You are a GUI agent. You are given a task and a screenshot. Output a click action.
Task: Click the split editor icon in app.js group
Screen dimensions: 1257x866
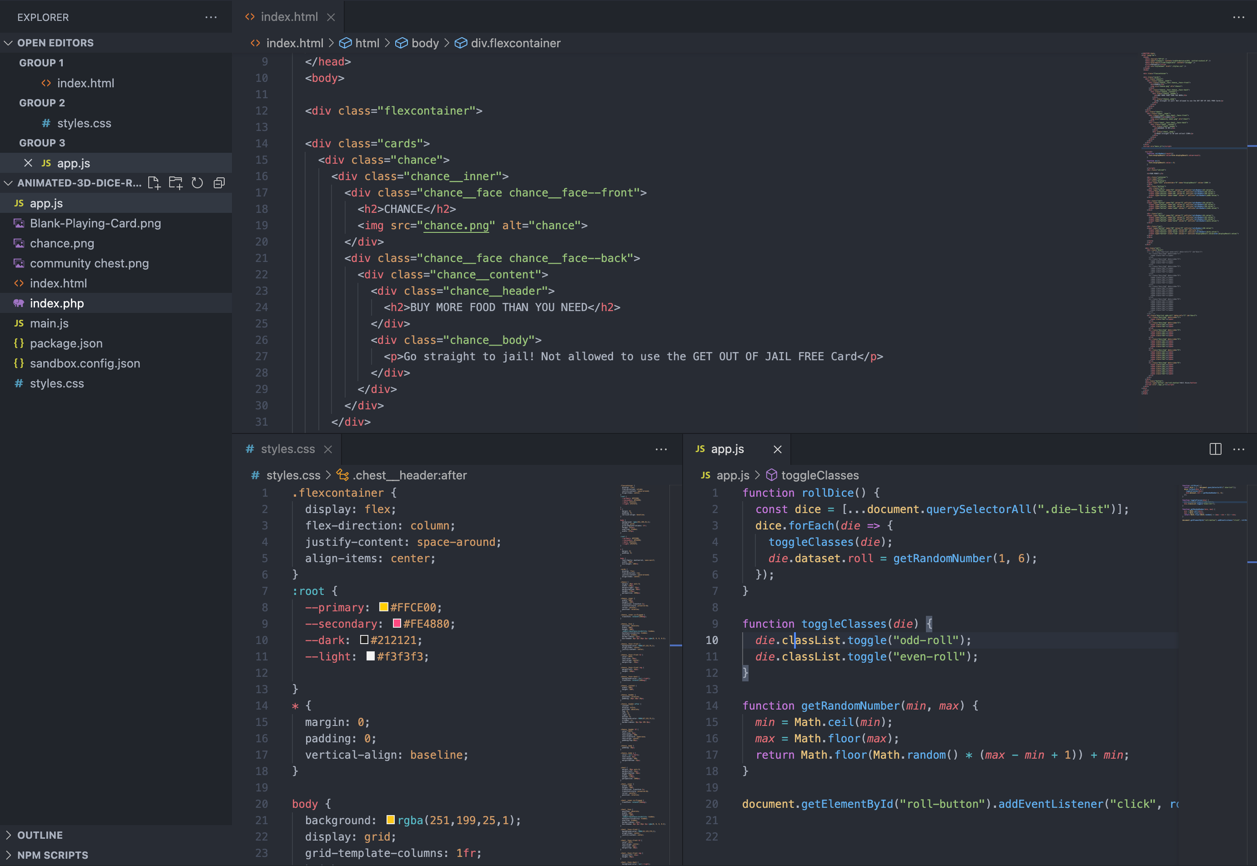click(x=1215, y=449)
